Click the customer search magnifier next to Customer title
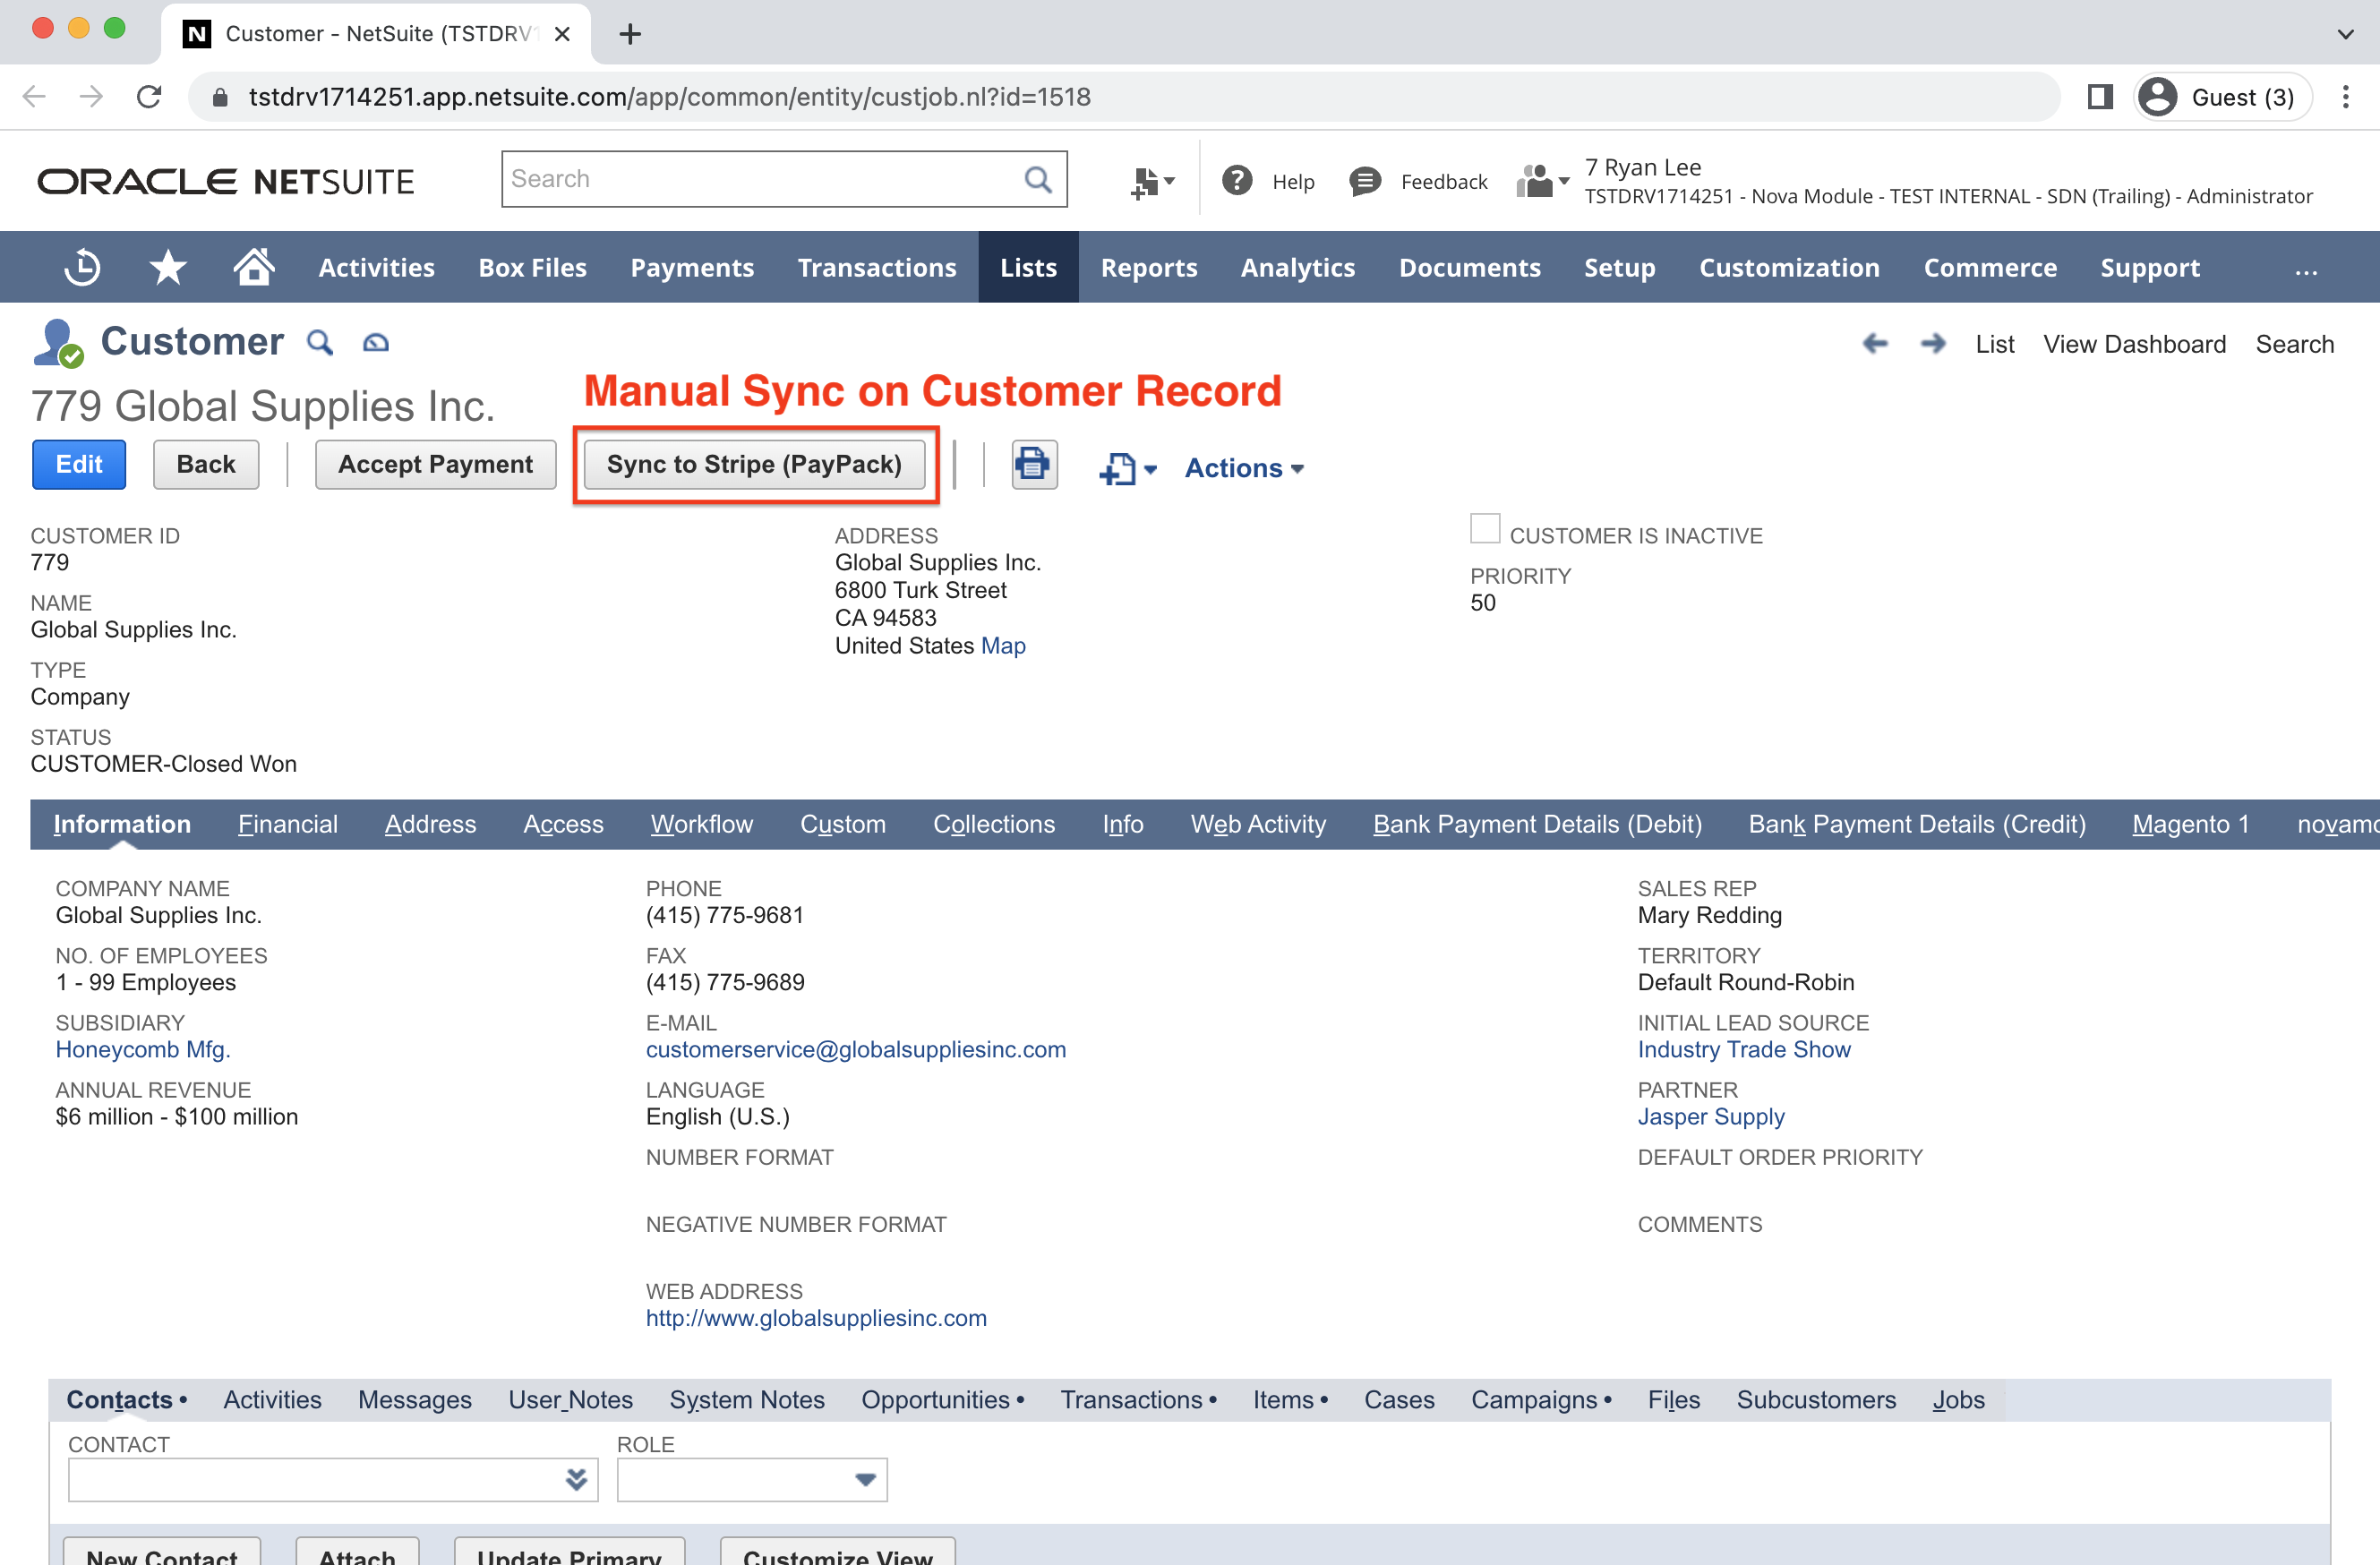Image resolution: width=2380 pixels, height=1565 pixels. (319, 342)
